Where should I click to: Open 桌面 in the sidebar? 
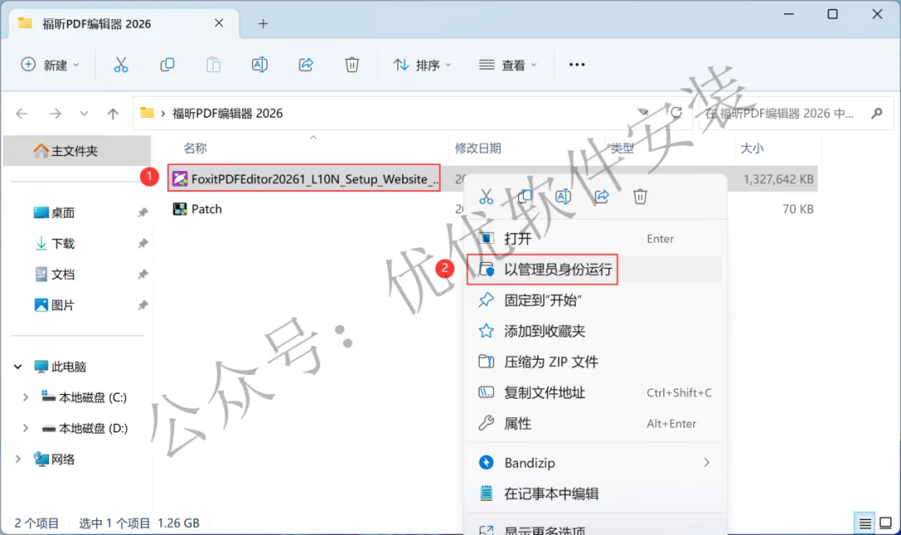coord(63,213)
